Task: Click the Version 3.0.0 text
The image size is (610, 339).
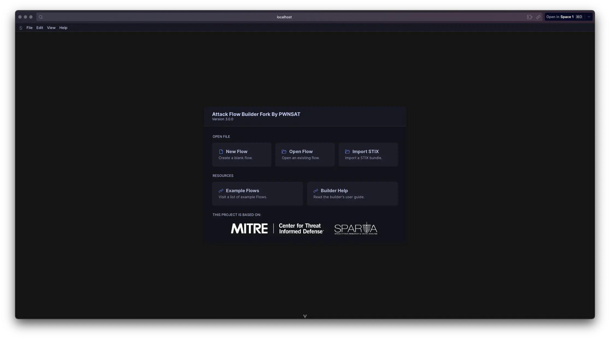Action: (222, 119)
